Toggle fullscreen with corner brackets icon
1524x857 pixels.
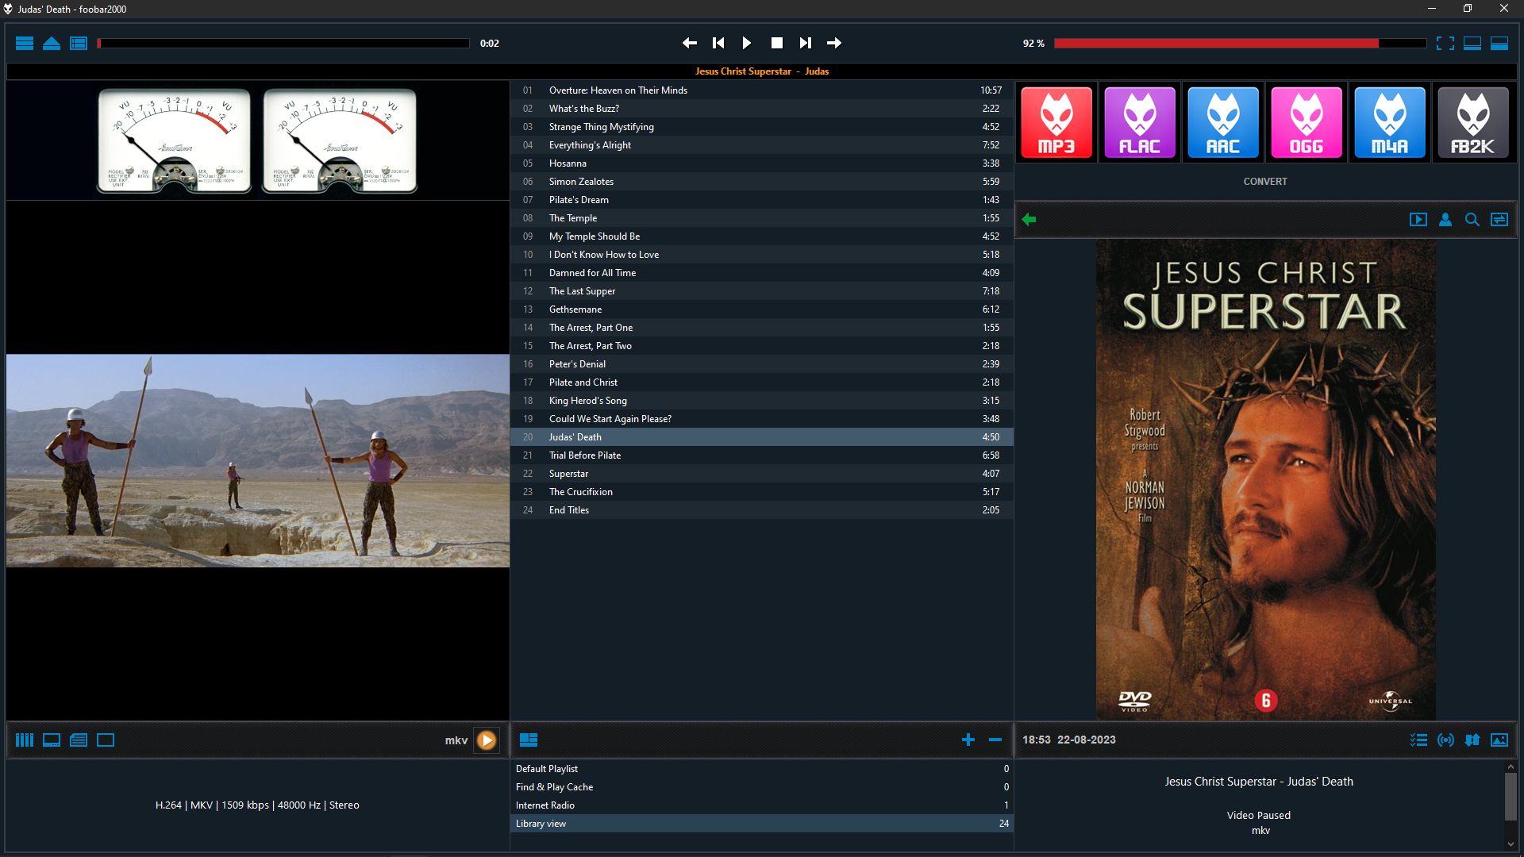[1445, 44]
